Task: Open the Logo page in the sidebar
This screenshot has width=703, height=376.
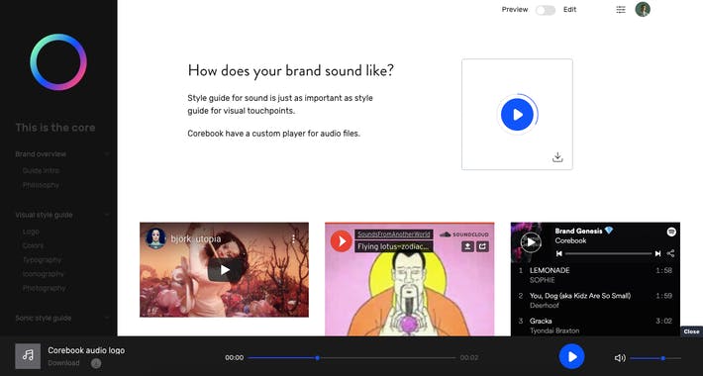Action: pos(31,232)
